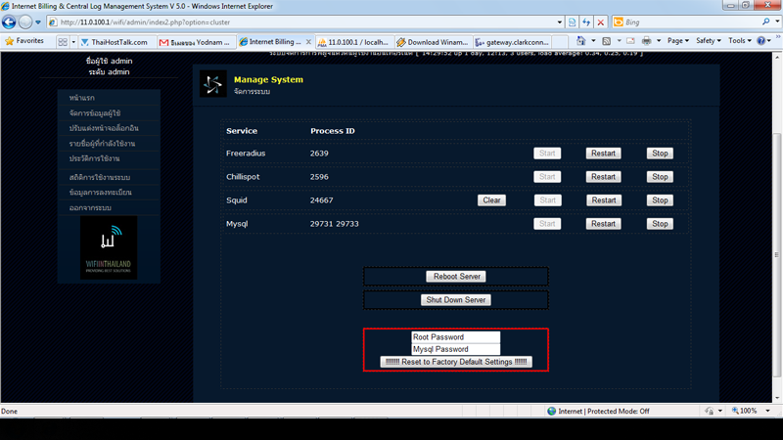Open the Safety menu
This screenshot has width=783, height=440.
tap(708, 41)
